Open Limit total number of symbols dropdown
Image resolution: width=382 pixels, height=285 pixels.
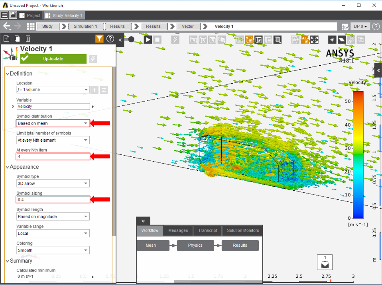[x=53, y=140]
